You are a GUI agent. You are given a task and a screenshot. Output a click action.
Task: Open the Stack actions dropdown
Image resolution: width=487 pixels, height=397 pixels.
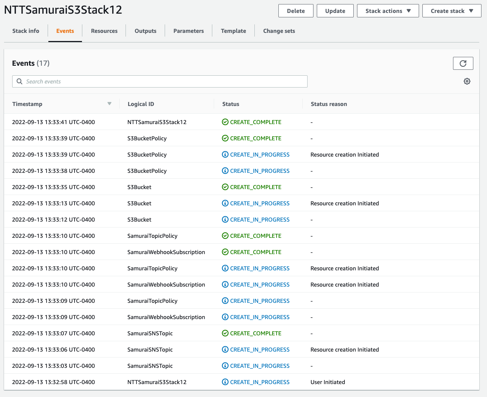click(x=388, y=11)
